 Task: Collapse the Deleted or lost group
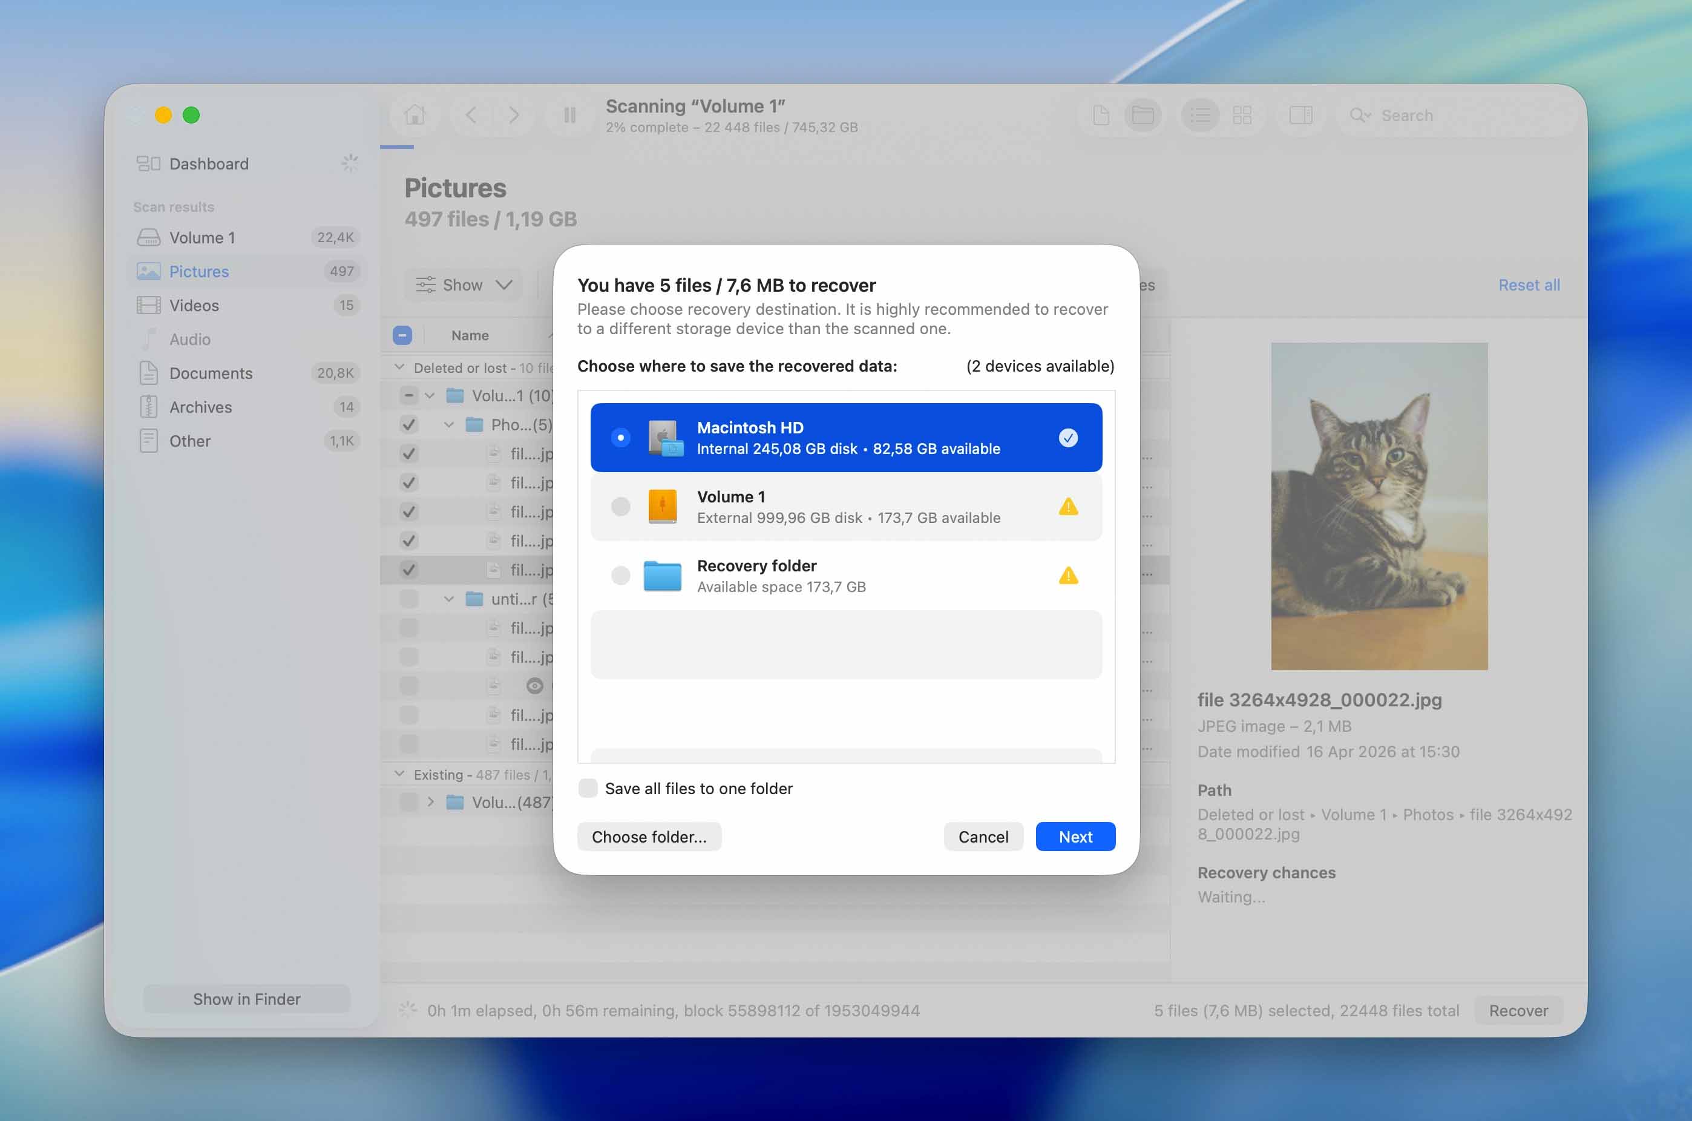point(399,367)
